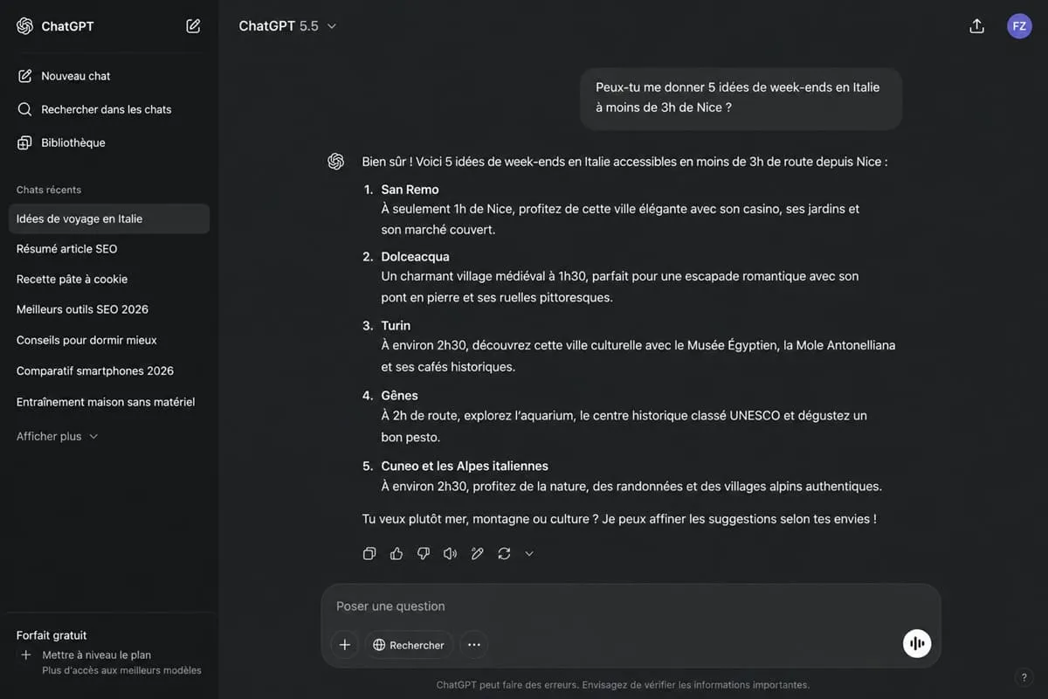The image size is (1048, 699).
Task: Toggle the Rechercher web search option
Action: pos(409,645)
